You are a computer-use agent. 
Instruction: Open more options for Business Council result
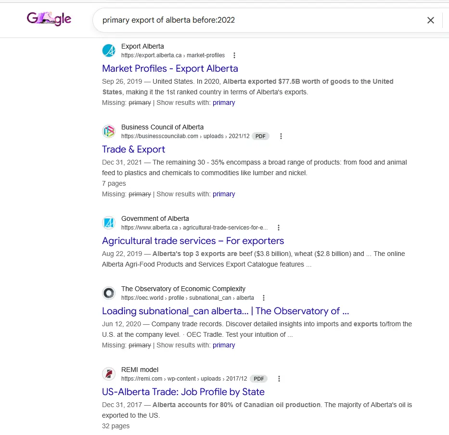(281, 136)
